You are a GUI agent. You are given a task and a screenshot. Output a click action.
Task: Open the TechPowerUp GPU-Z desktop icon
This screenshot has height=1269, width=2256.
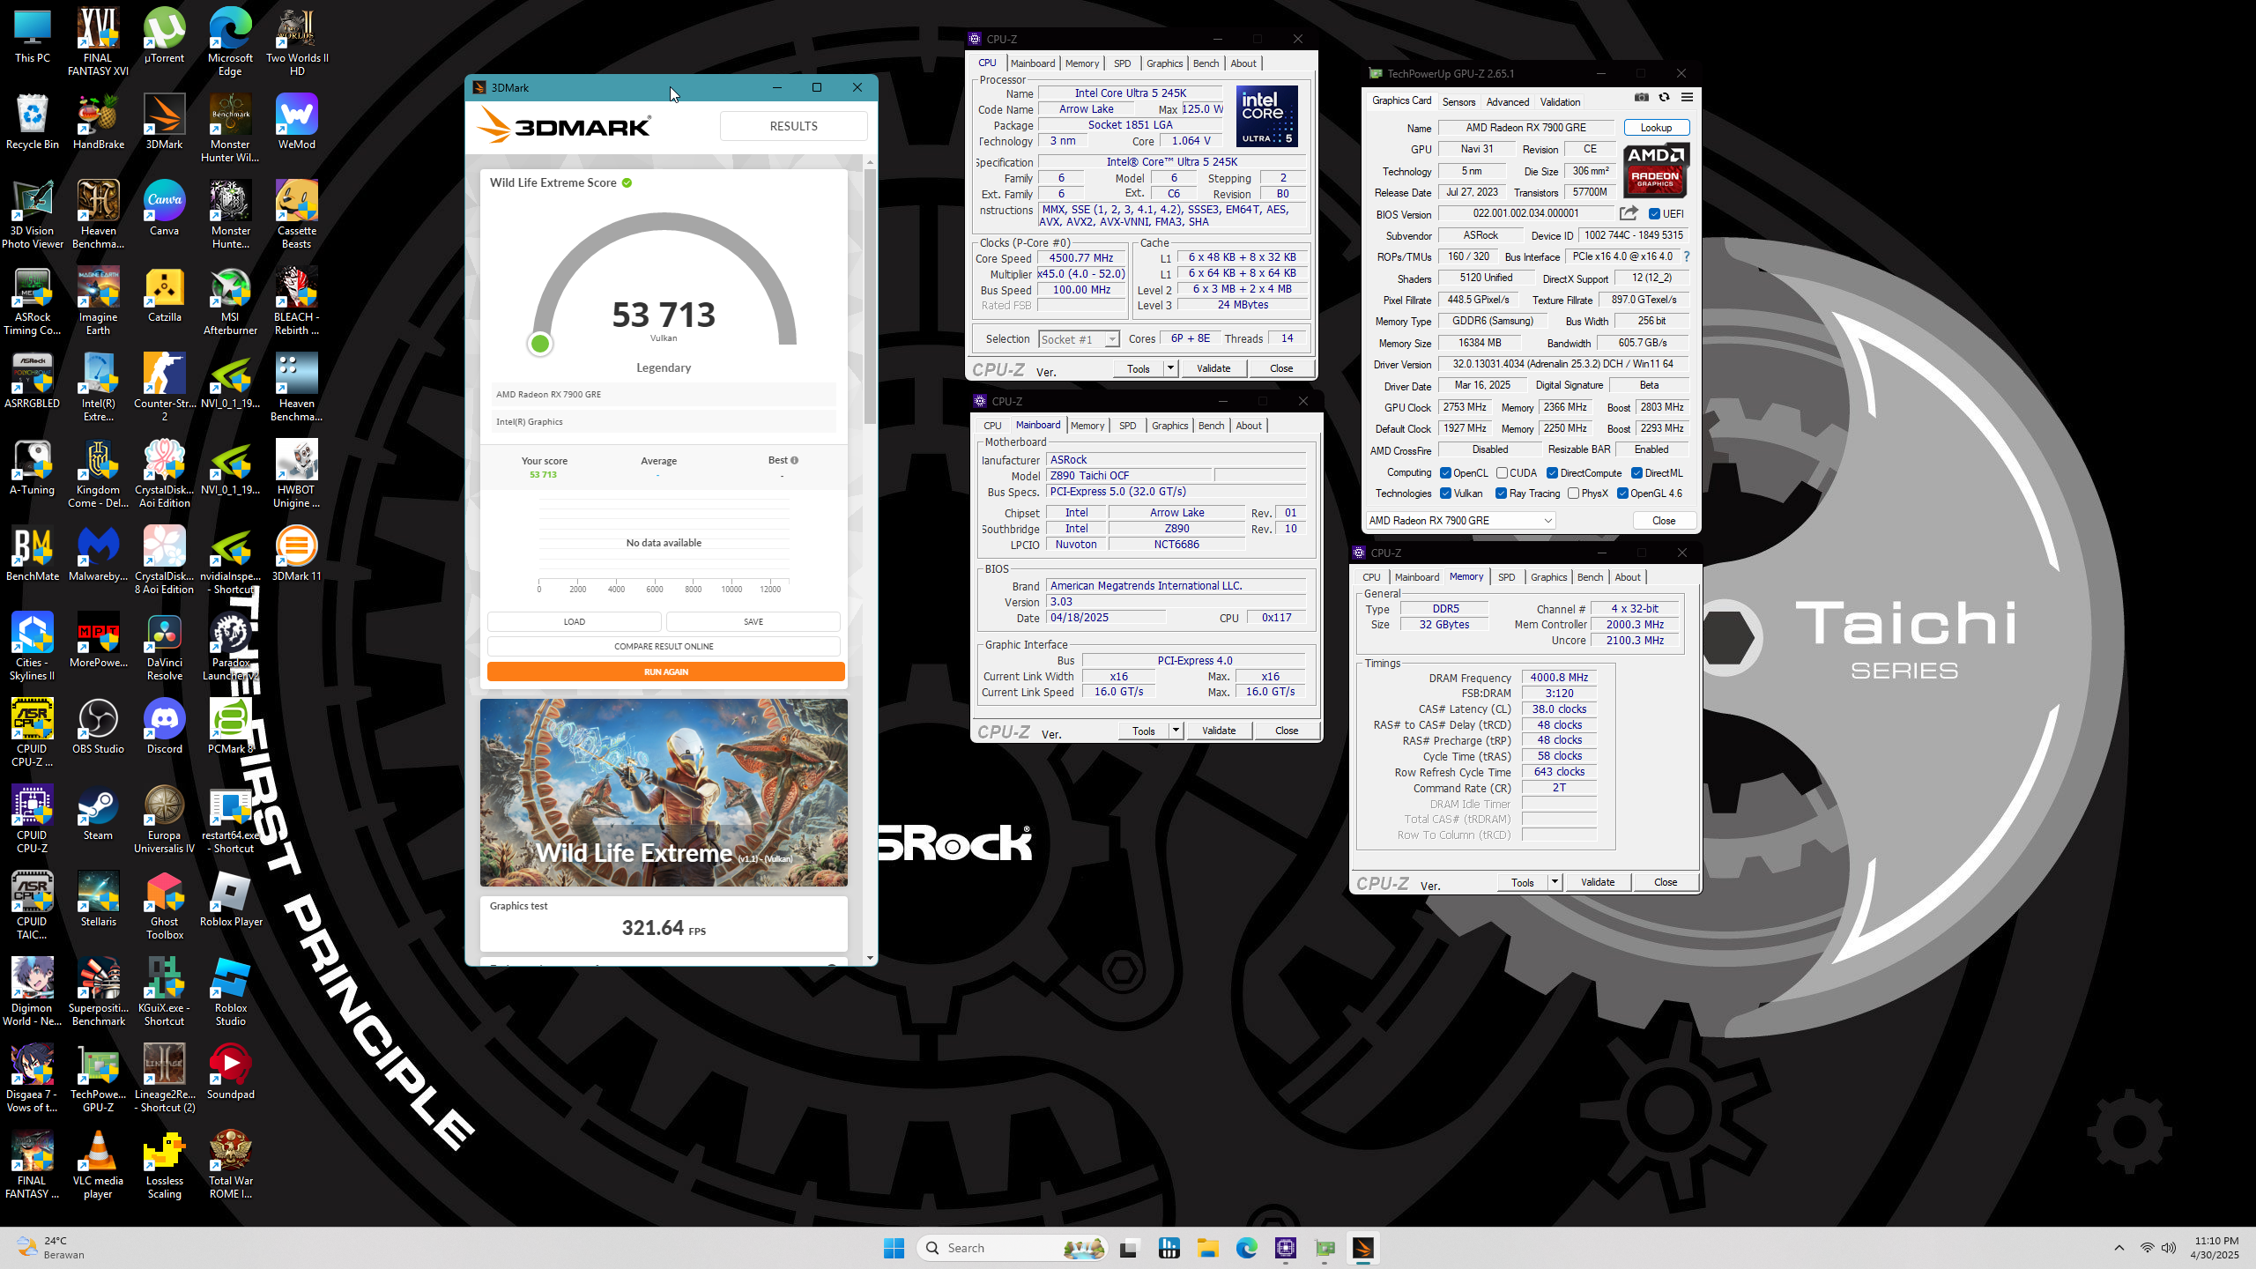point(98,1079)
